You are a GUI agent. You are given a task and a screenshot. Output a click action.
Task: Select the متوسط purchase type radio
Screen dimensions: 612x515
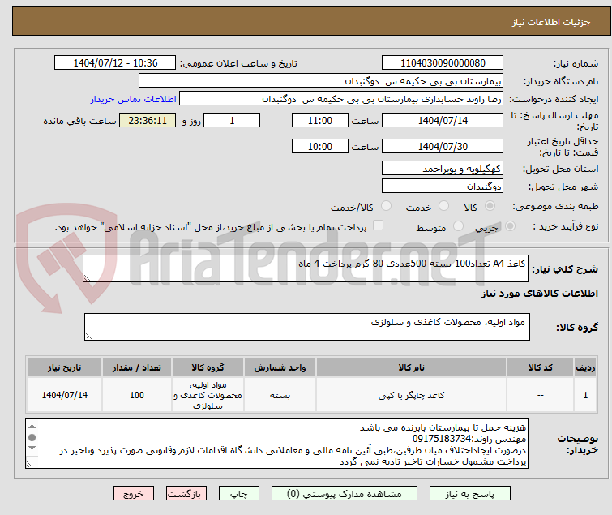pyautogui.click(x=458, y=226)
